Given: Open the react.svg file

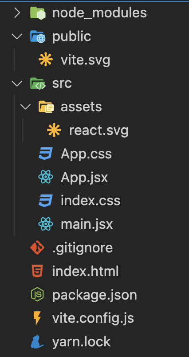Looking at the screenshot, I should click(98, 130).
